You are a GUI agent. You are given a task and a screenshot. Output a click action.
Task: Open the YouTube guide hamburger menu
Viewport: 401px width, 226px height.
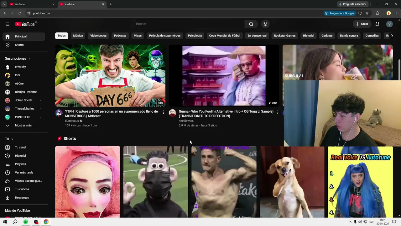pyautogui.click(x=8, y=24)
